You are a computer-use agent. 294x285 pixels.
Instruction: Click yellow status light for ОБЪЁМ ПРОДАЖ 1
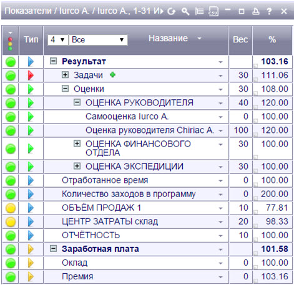11,208
